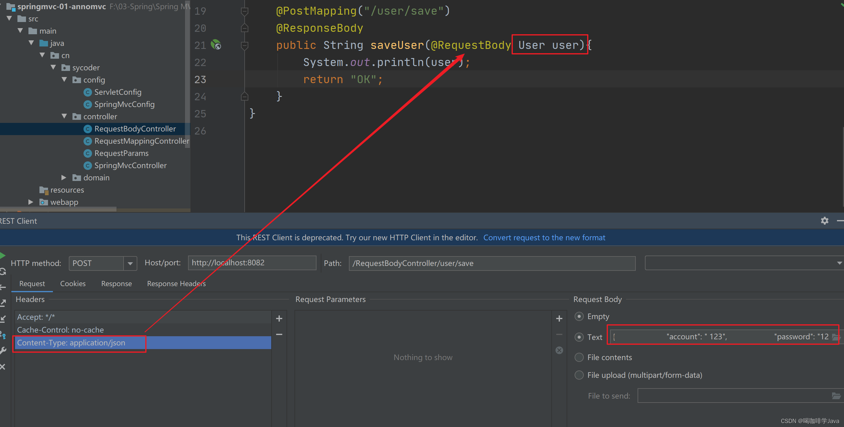Switch to the Response tab
The height and width of the screenshot is (427, 844).
[x=116, y=284]
